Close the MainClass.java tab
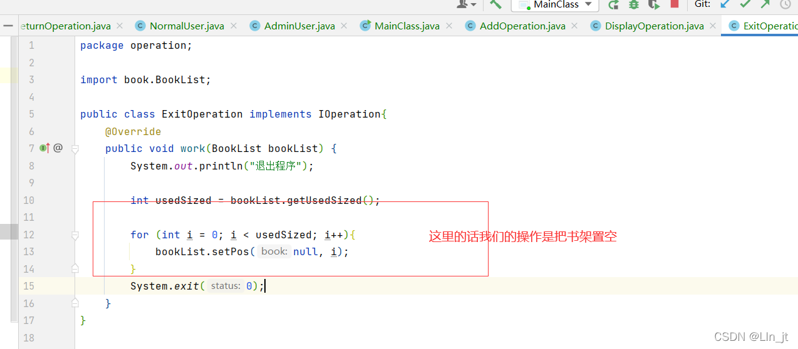Image resolution: width=798 pixels, height=349 pixels. tap(448, 26)
